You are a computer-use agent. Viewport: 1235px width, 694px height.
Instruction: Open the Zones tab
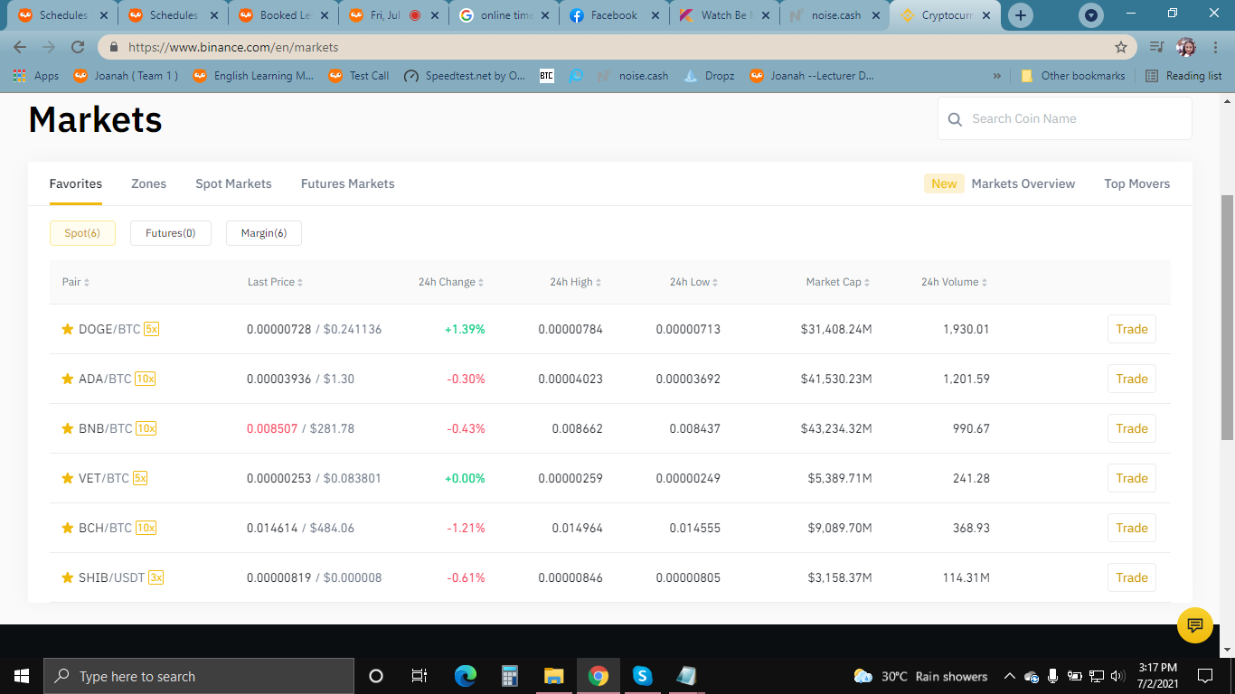149,183
